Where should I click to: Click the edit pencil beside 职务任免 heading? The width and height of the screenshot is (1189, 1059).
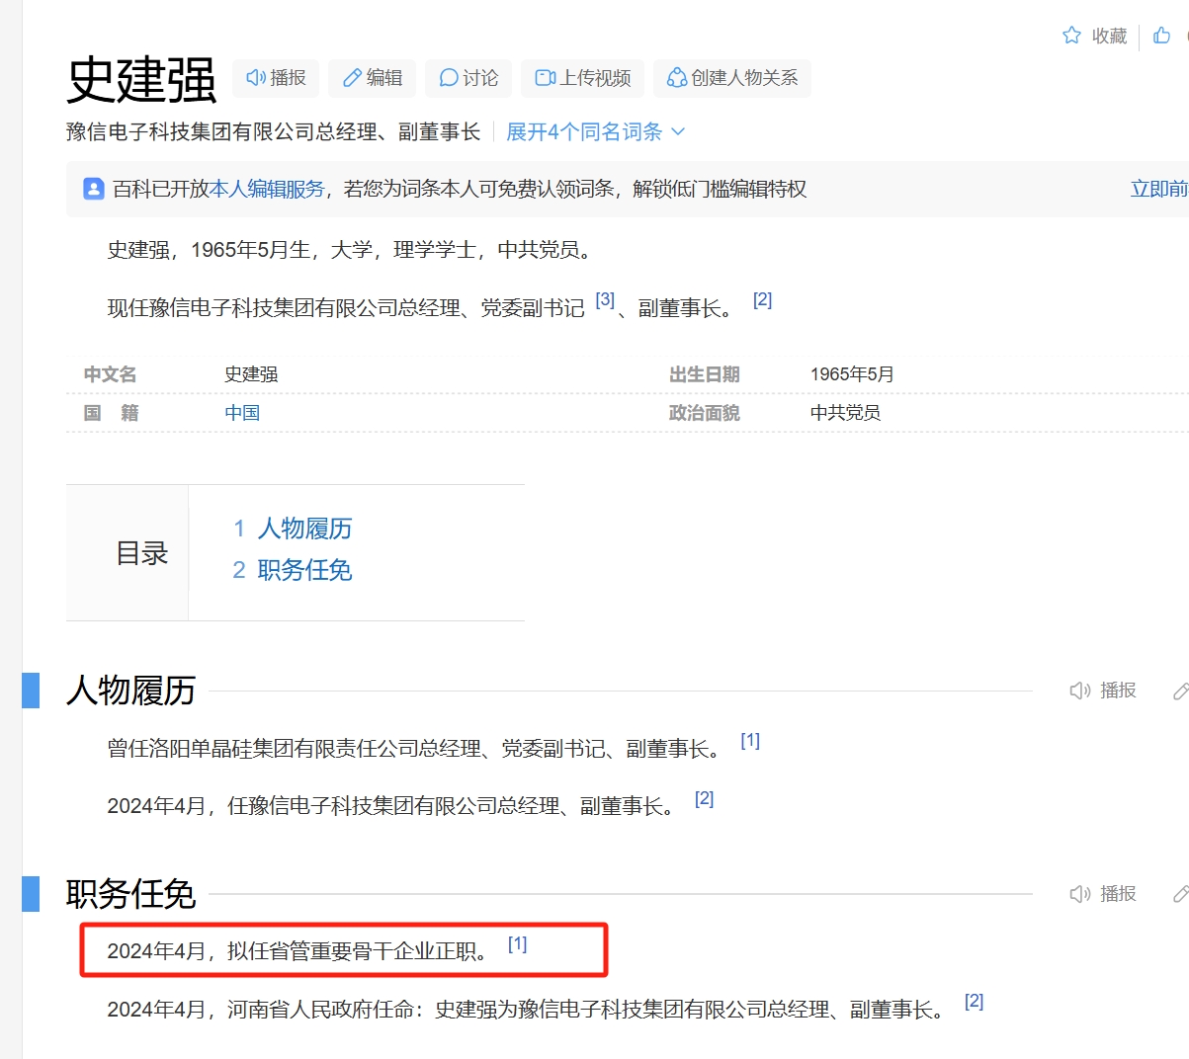[x=1180, y=894]
